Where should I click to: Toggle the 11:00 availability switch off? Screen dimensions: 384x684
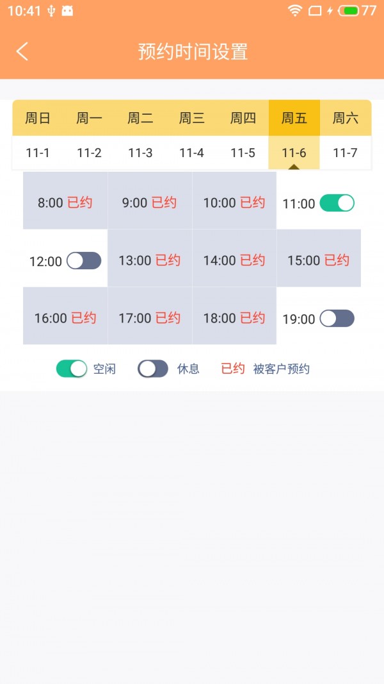335,203
